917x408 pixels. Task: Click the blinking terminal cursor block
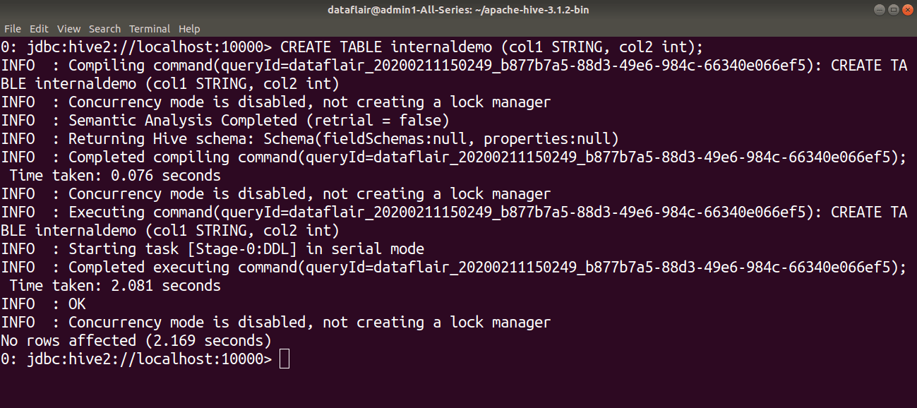(x=284, y=359)
